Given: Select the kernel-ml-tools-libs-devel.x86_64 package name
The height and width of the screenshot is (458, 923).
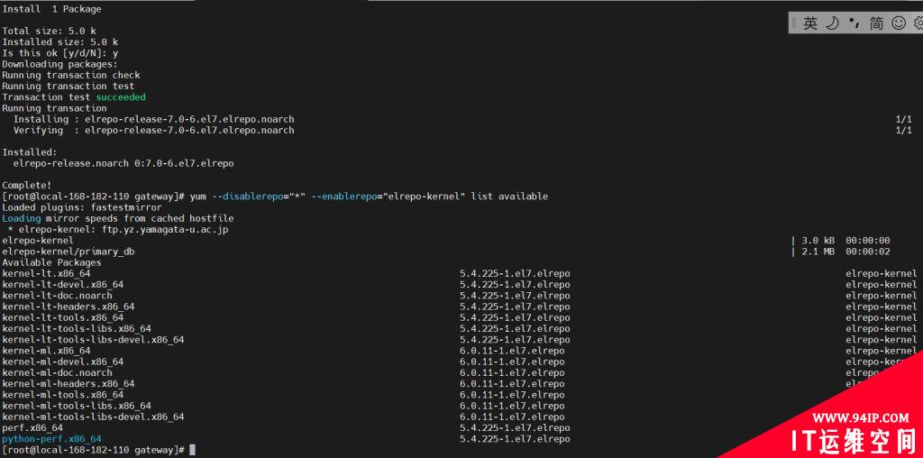Looking at the screenshot, I should point(93,417).
